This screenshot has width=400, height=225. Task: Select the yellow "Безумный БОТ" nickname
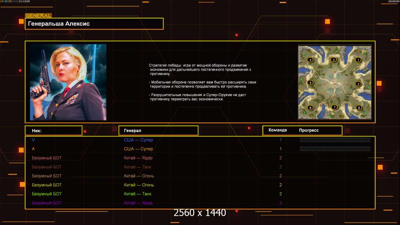point(47,185)
